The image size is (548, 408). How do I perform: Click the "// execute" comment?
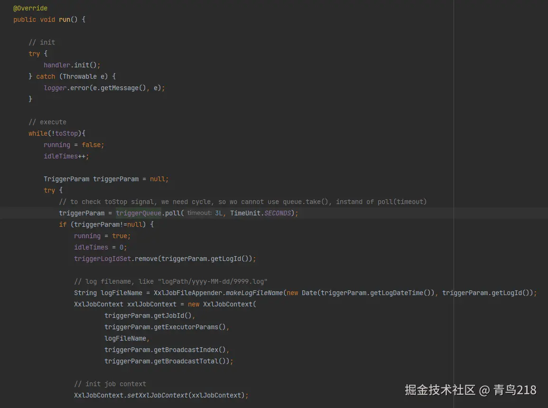coord(47,122)
